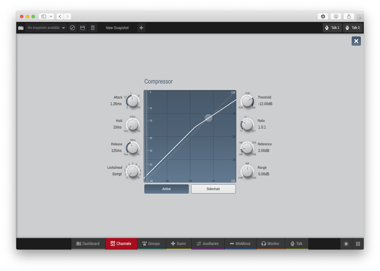Click the browser share icon
380x271 pixels.
tap(349, 16)
